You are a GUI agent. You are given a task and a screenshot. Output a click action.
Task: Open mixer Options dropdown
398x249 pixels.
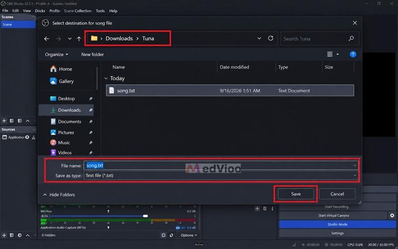pos(189,235)
